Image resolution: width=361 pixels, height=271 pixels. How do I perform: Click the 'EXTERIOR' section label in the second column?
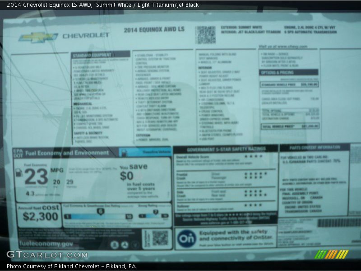pyautogui.click(x=143, y=135)
